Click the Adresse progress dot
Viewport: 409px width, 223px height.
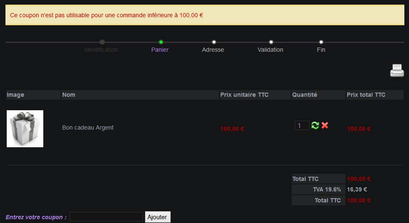(214, 42)
